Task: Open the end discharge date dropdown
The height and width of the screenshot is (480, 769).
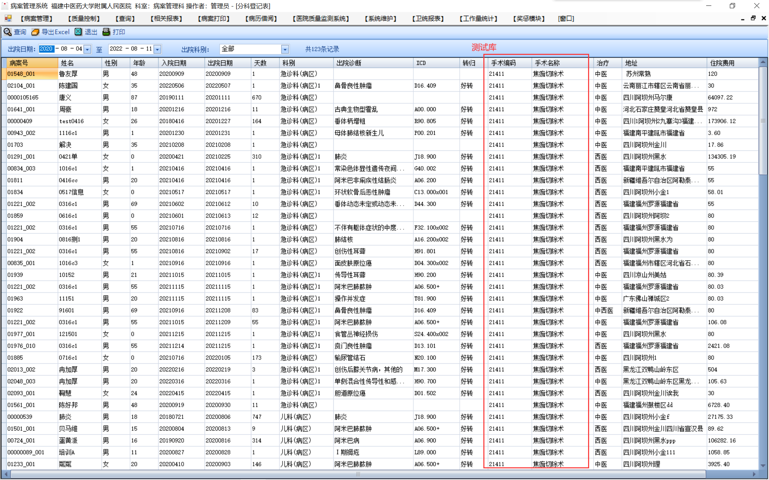Action: [158, 49]
